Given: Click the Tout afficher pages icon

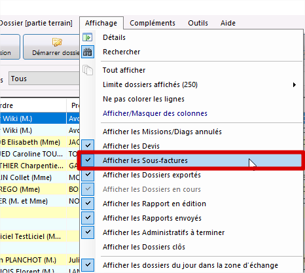Looking at the screenshot, I should [88, 70].
